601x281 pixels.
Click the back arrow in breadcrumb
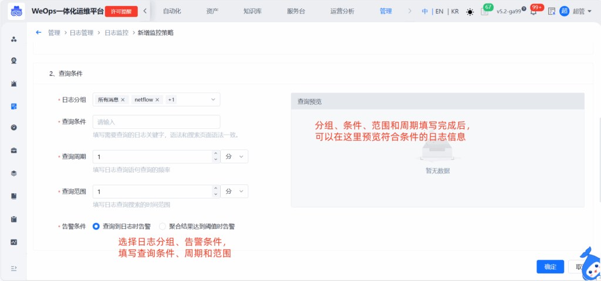click(x=39, y=33)
